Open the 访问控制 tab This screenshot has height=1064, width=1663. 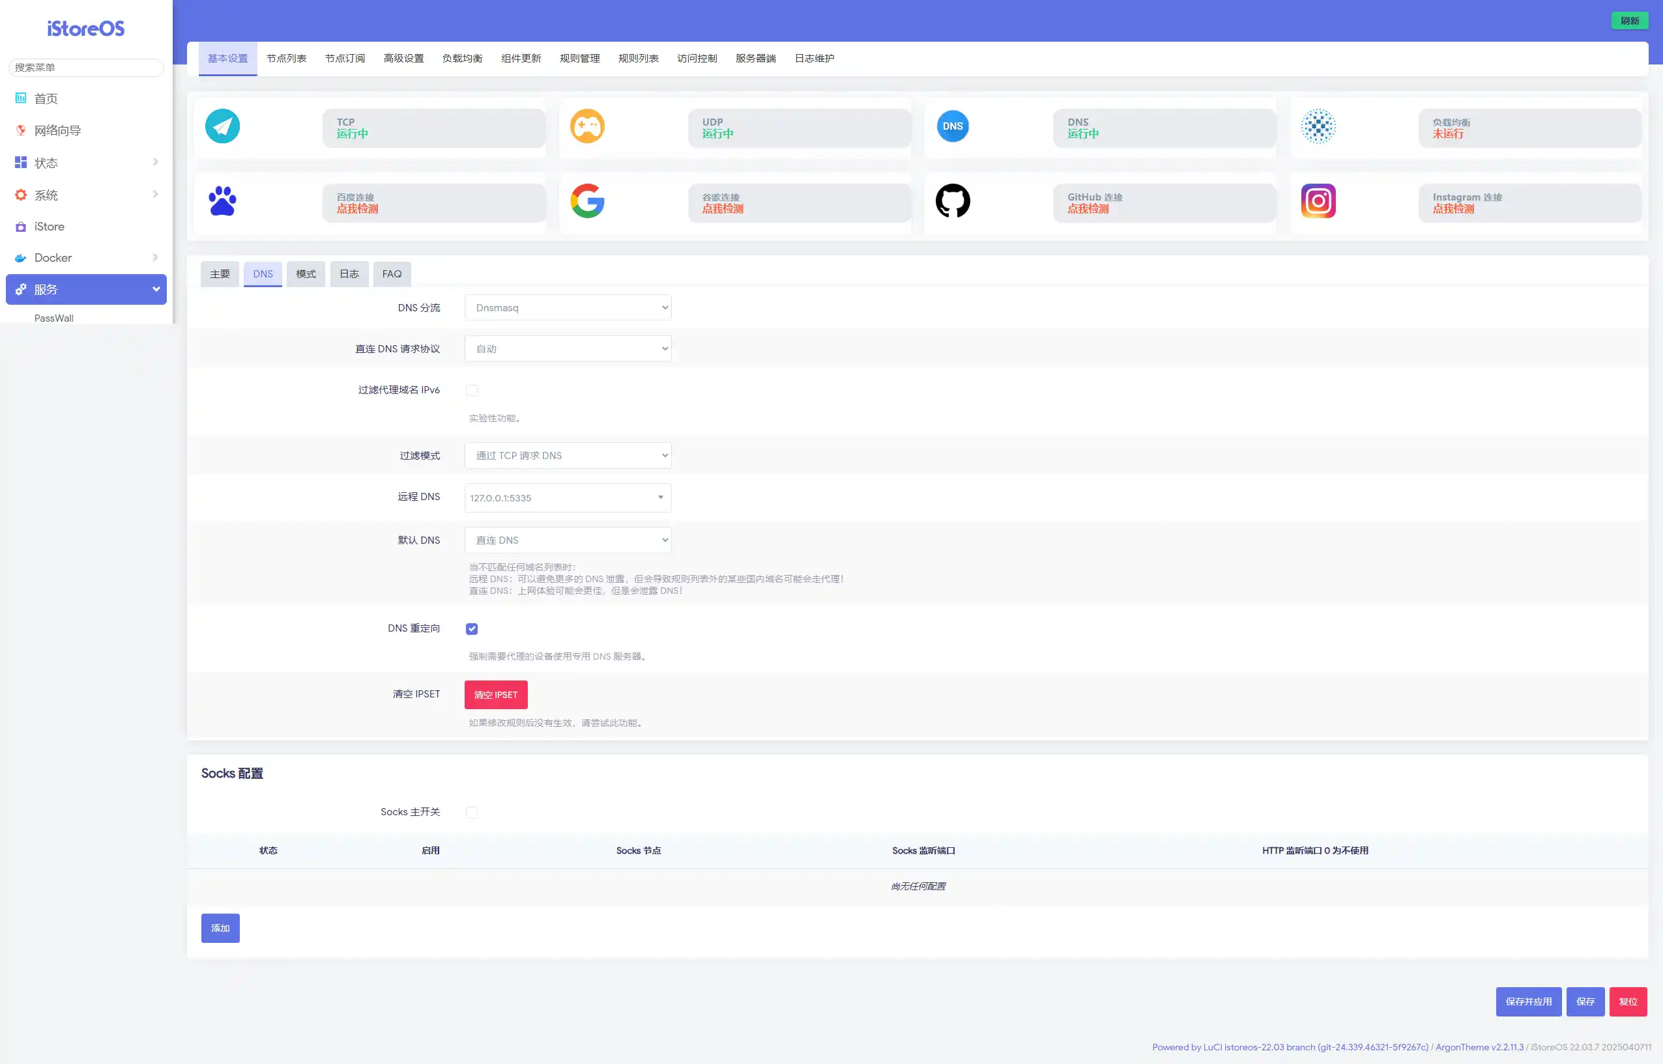pyautogui.click(x=697, y=59)
